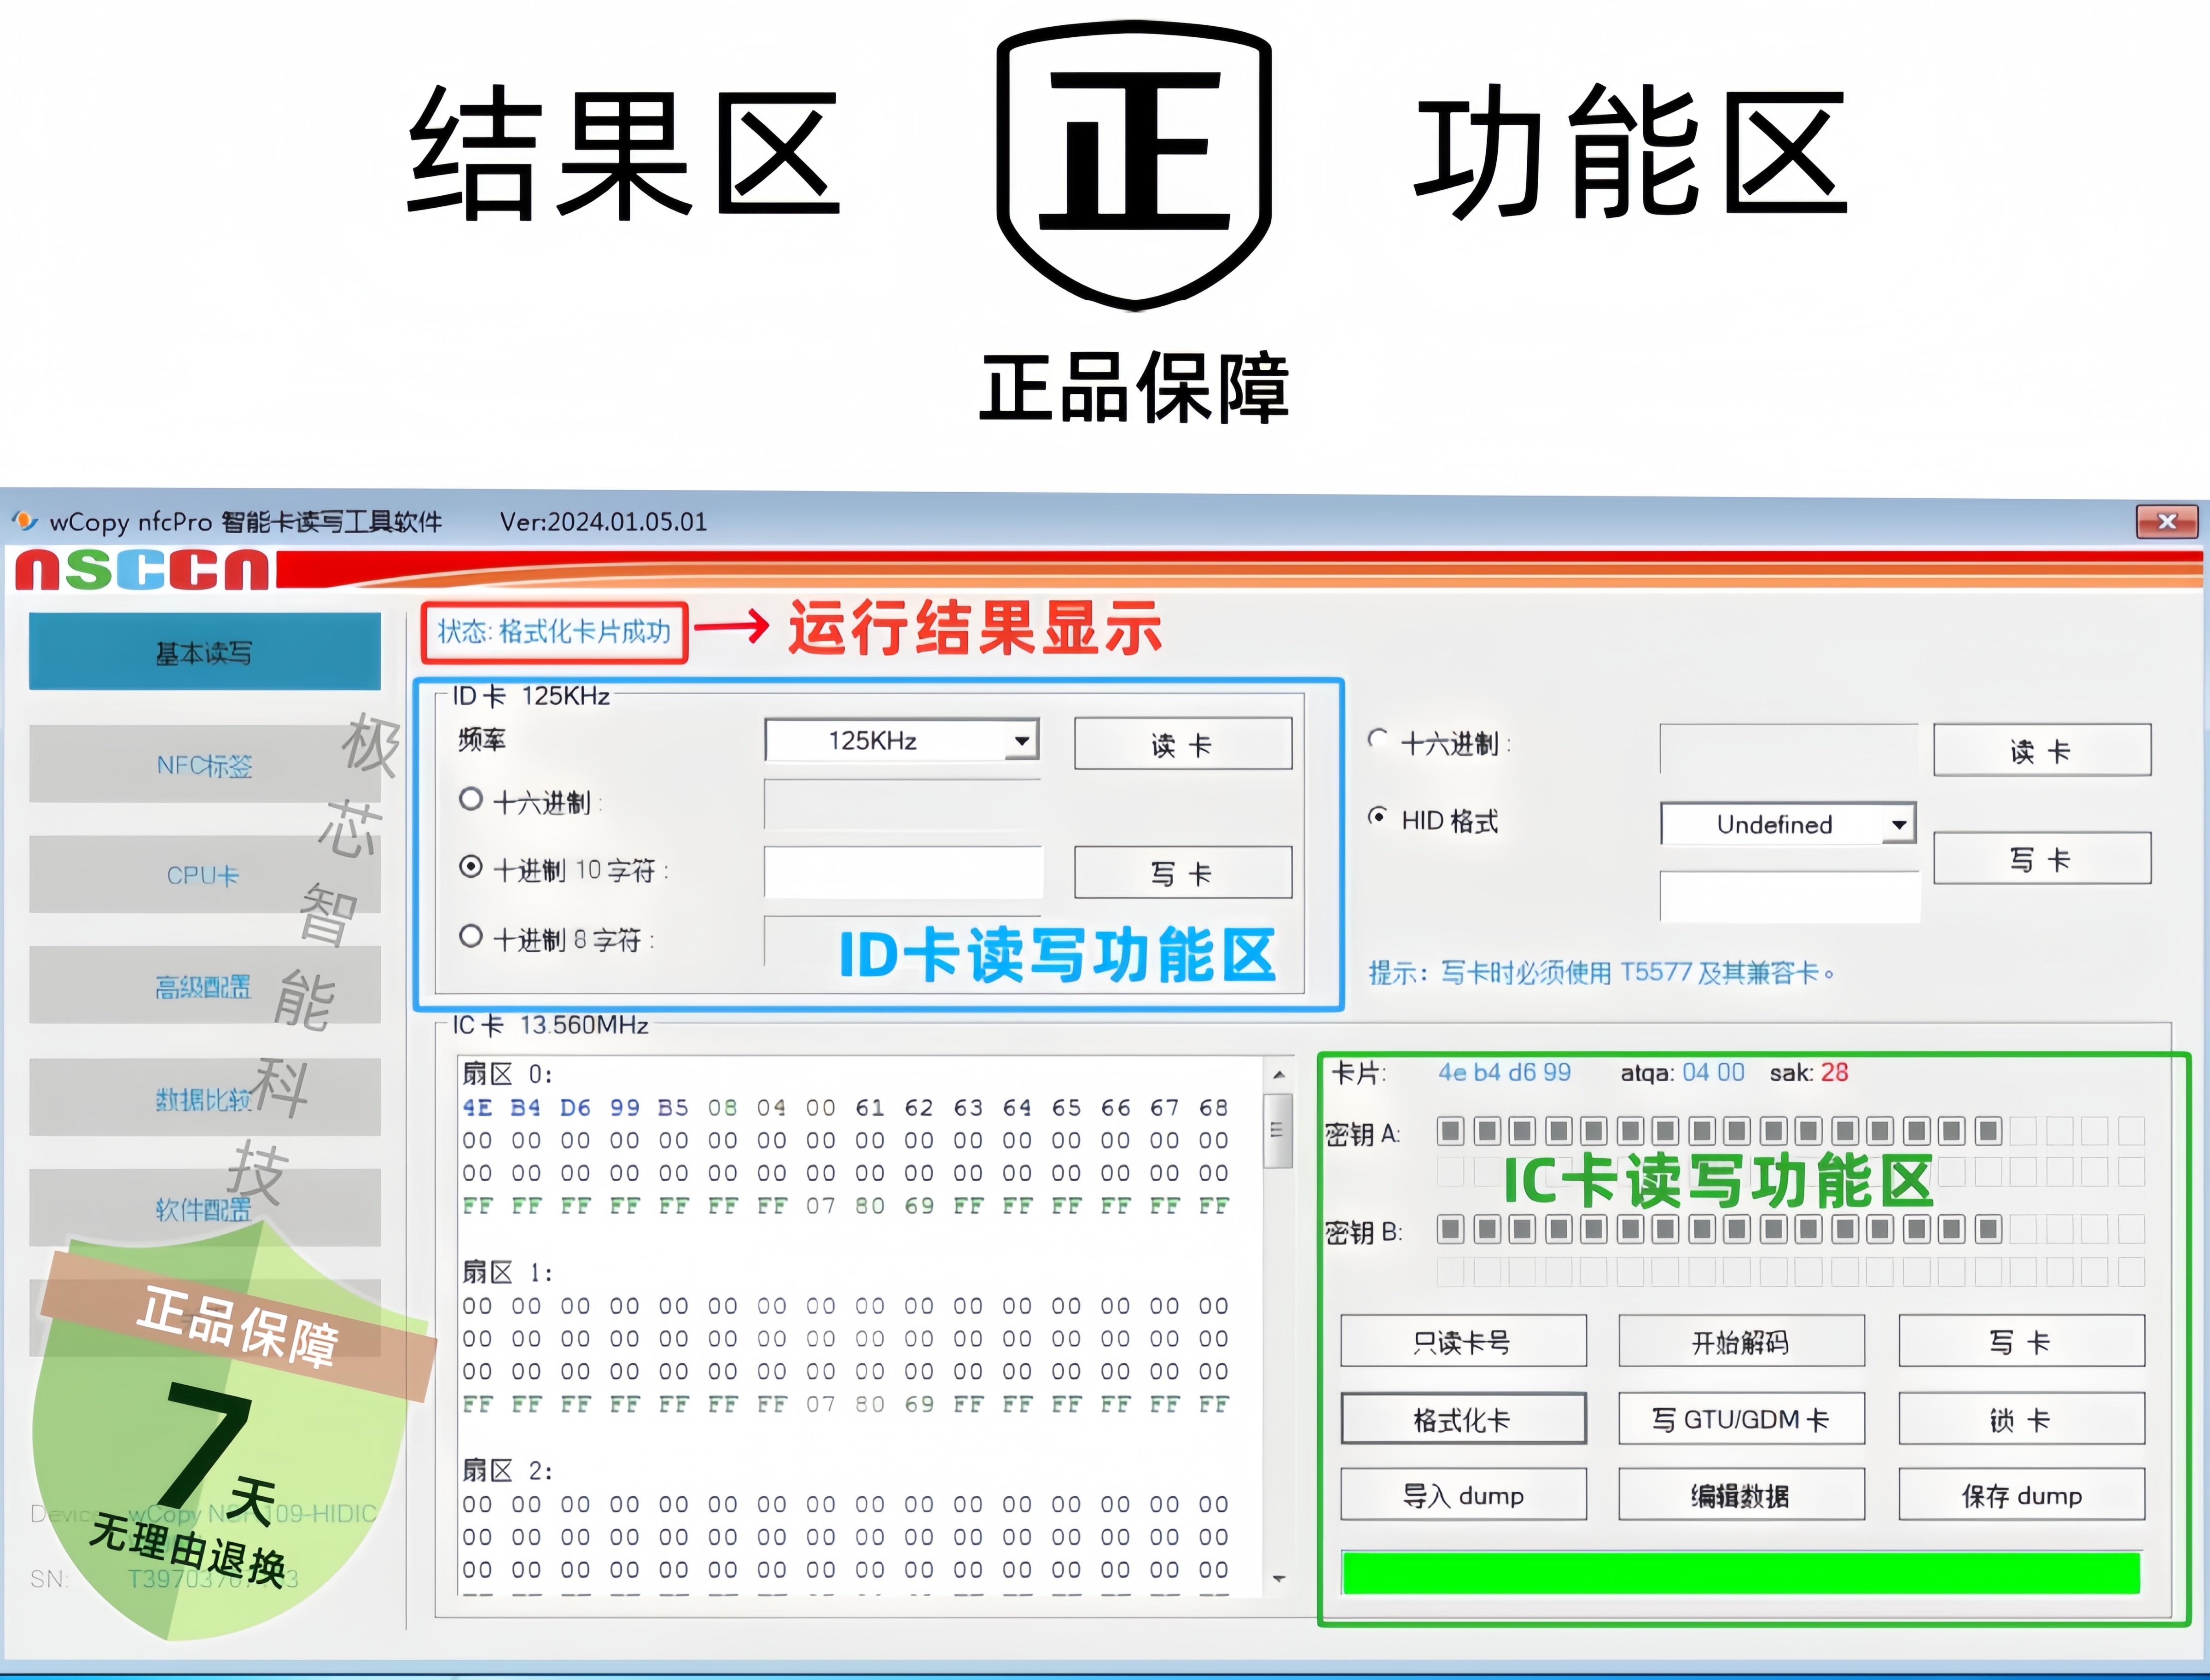Choose the HID 格式 radio option
2210x1680 pixels.
[1378, 817]
